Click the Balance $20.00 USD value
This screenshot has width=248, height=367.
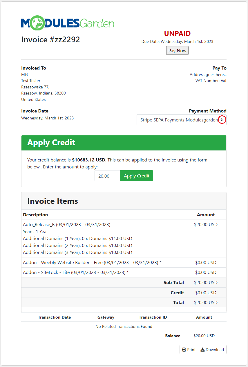pyautogui.click(x=204, y=336)
